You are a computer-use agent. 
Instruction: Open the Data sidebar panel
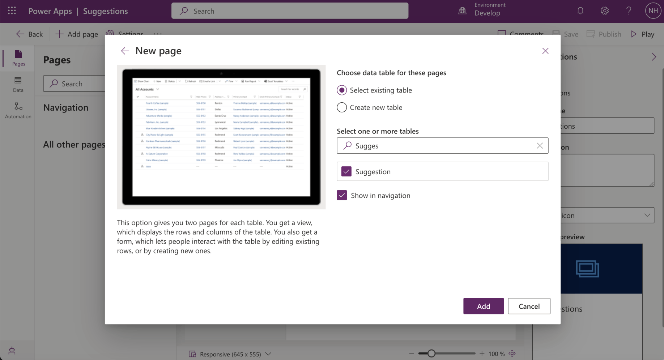click(18, 85)
